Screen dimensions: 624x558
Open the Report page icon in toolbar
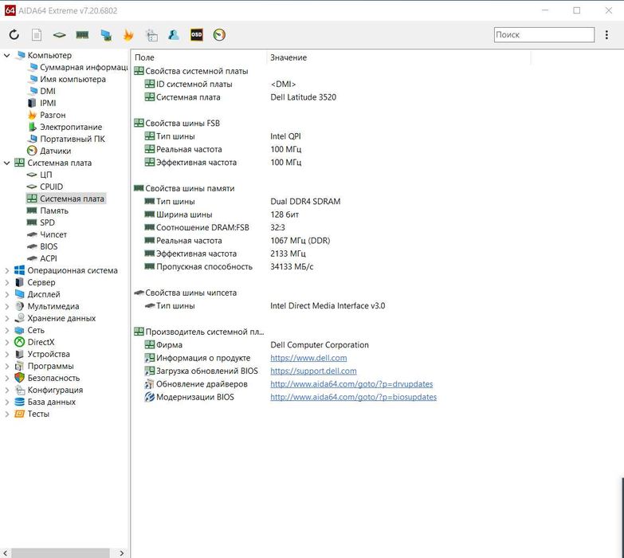(x=37, y=35)
